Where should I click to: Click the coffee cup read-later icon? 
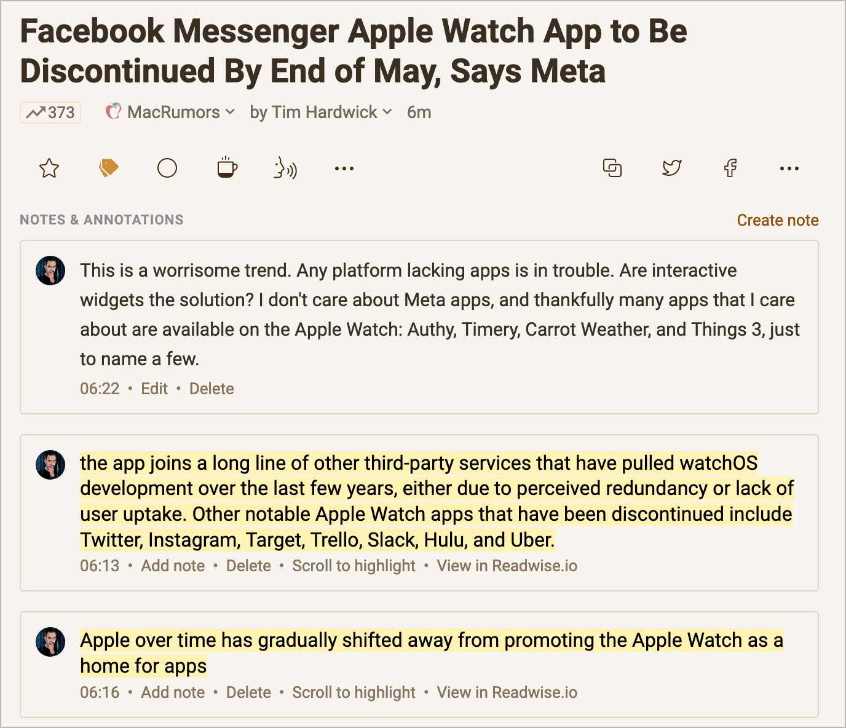click(227, 167)
